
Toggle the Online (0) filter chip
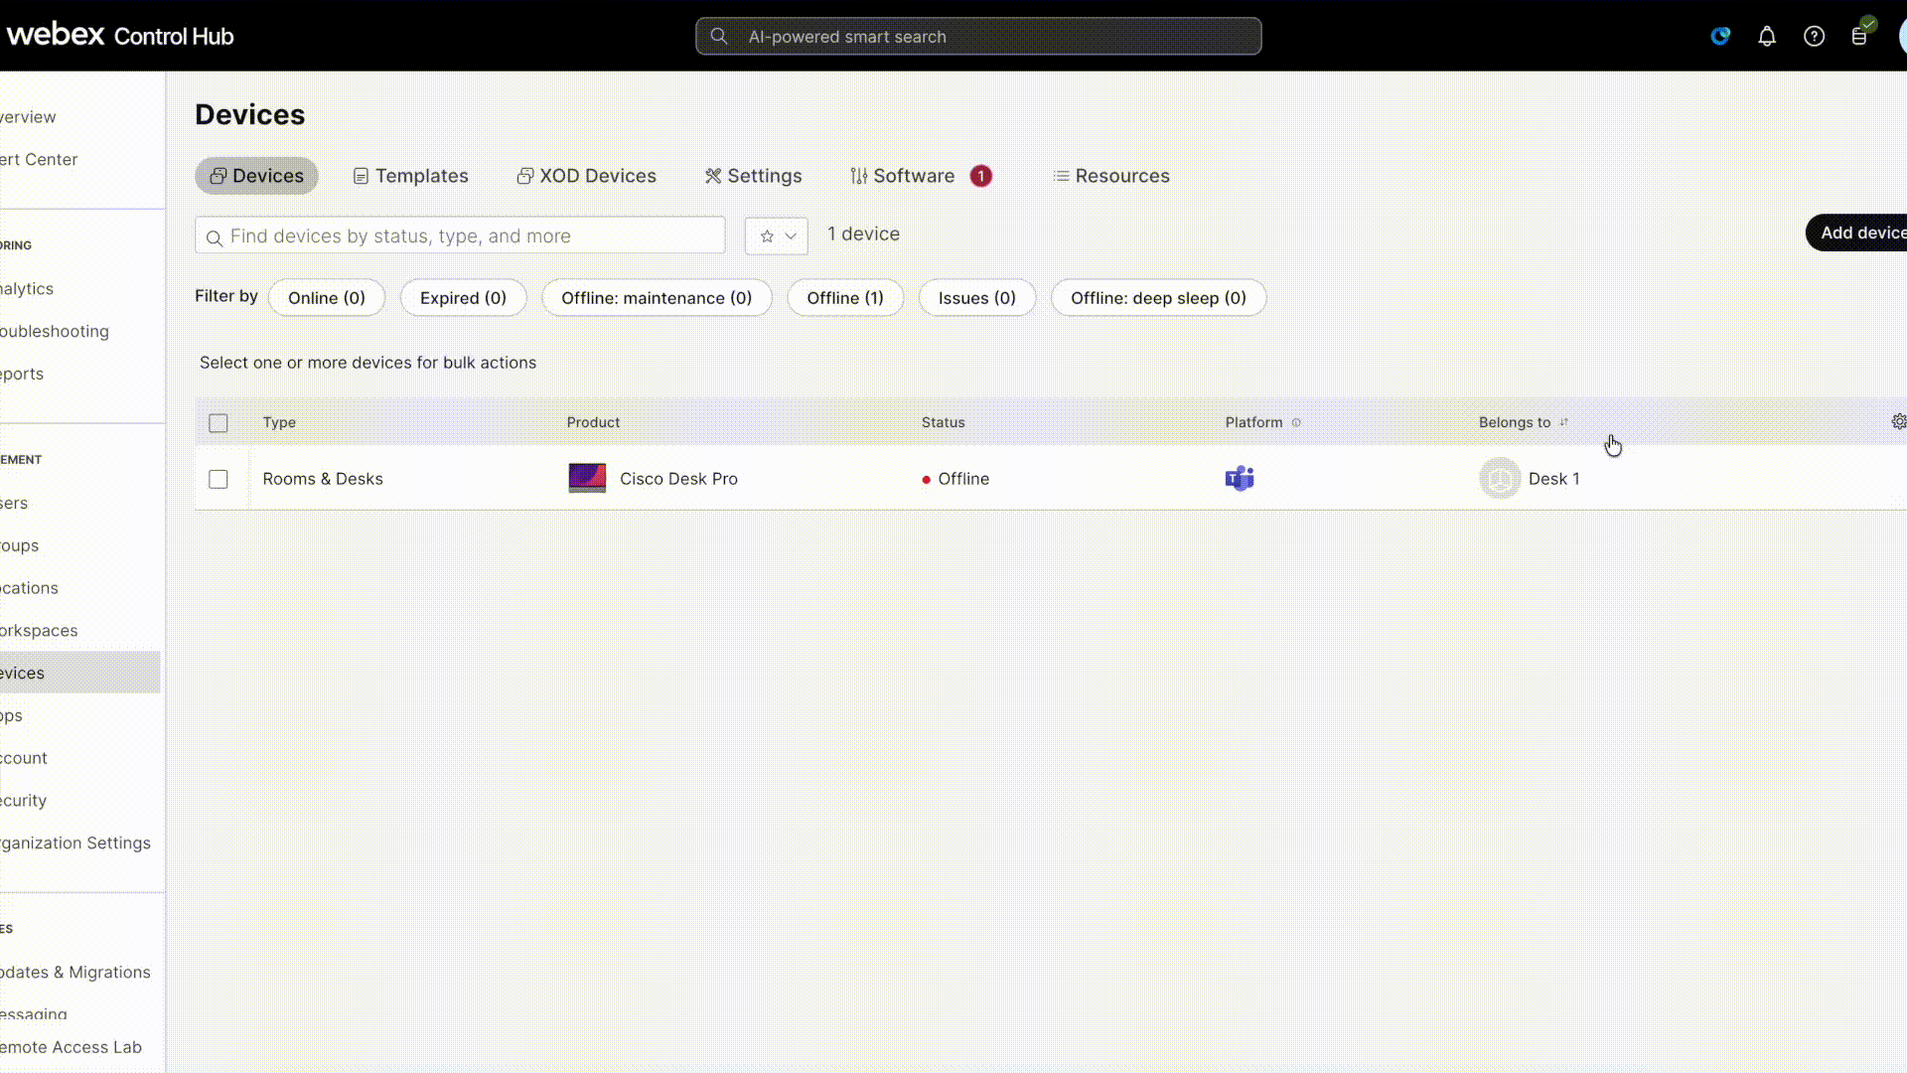click(326, 298)
